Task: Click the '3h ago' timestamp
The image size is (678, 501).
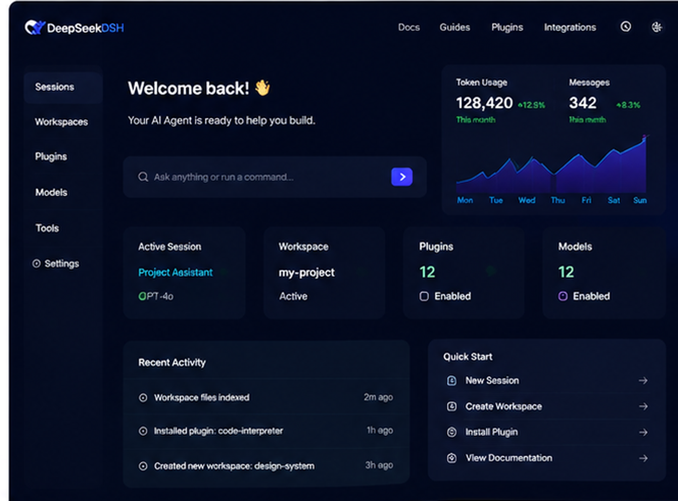Action: pyautogui.click(x=379, y=465)
